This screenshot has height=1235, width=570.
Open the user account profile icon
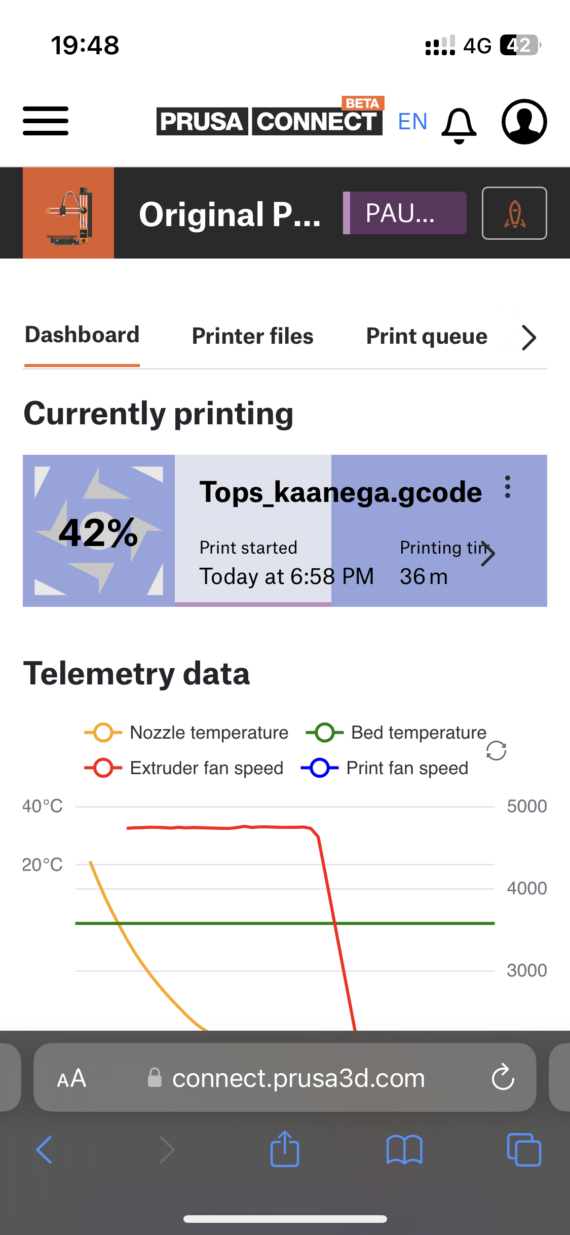coord(523,122)
